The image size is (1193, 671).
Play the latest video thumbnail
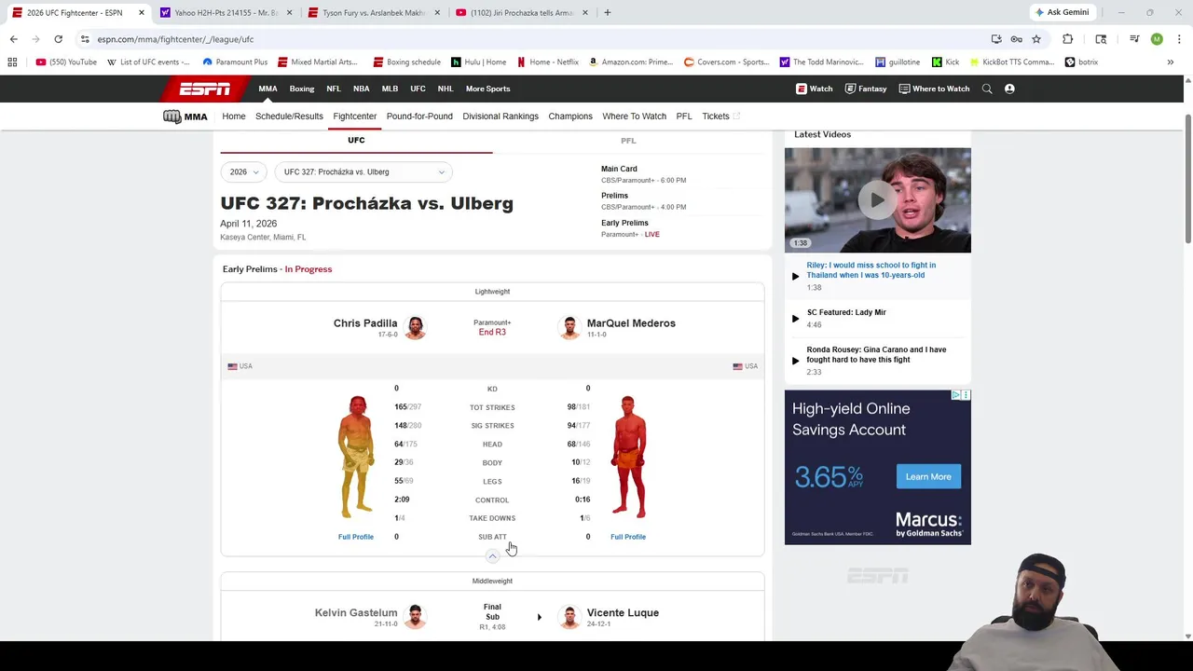pos(877,199)
